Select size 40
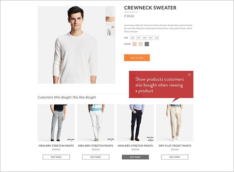Viewport: 234px width, 172px height. (145, 38)
